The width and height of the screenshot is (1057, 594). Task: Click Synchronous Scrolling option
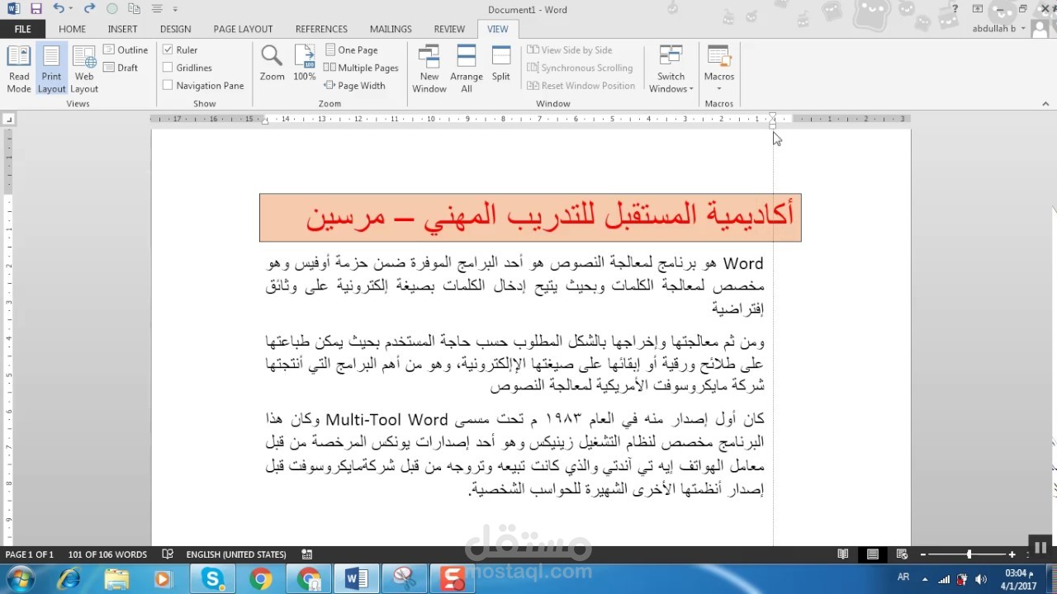coord(580,68)
